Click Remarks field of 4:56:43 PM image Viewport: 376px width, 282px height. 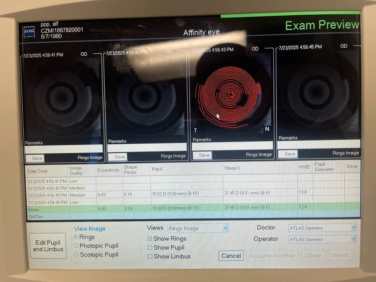(x=232, y=146)
